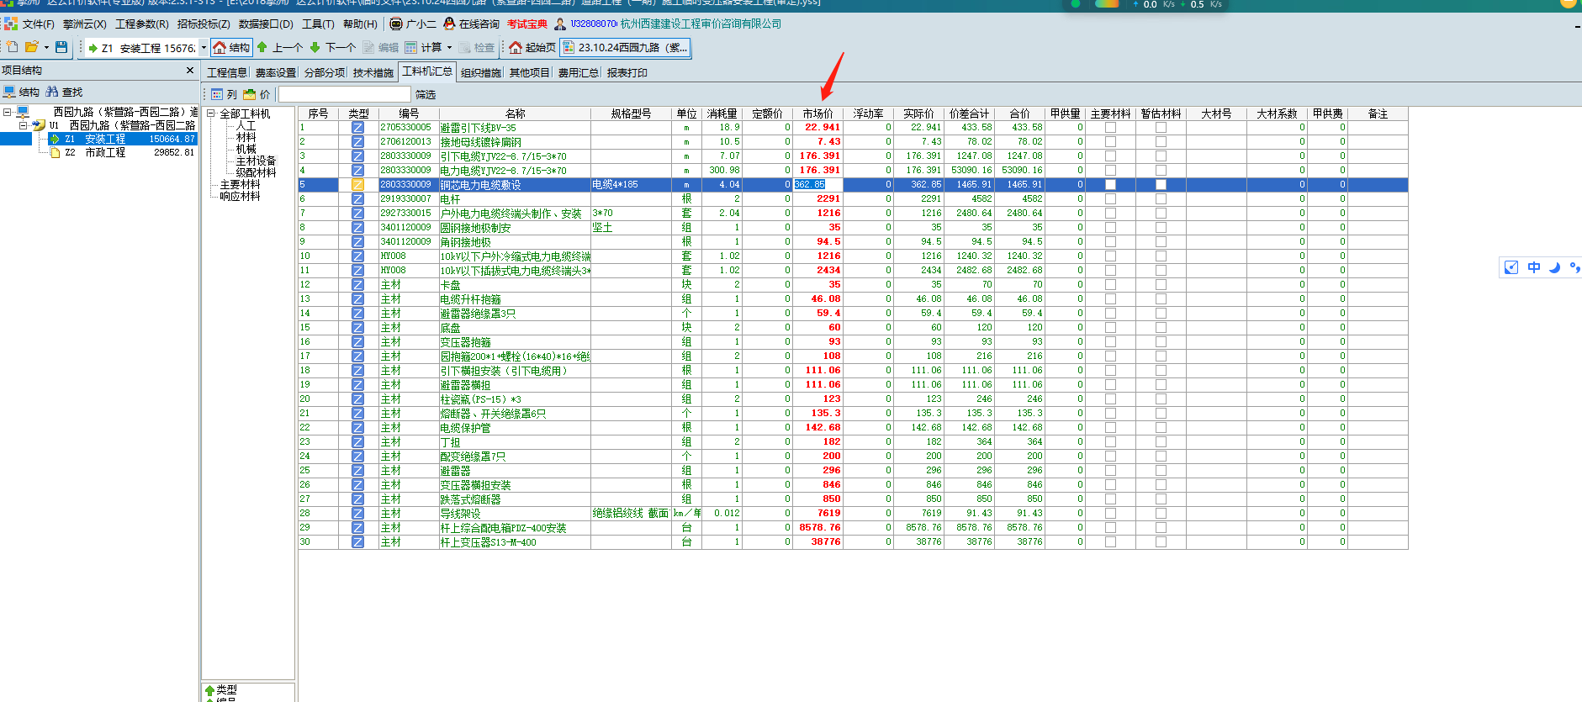
Task: Switch to the 技术措施 tab
Action: [x=373, y=73]
